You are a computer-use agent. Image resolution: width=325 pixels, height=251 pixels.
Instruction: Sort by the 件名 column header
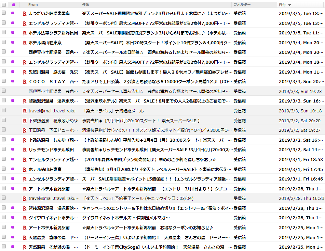[x=85, y=4]
